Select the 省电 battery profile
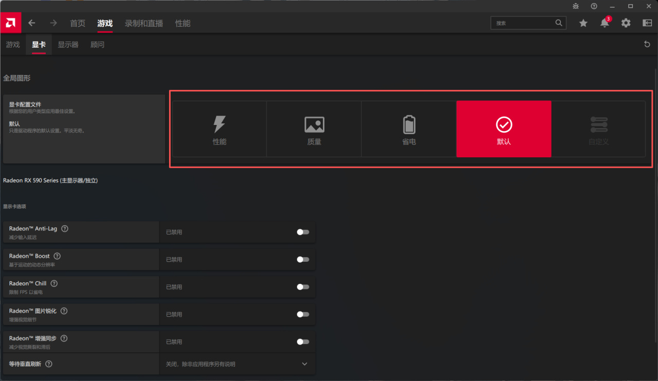Screen dimensions: 658x381 pyautogui.click(x=409, y=129)
